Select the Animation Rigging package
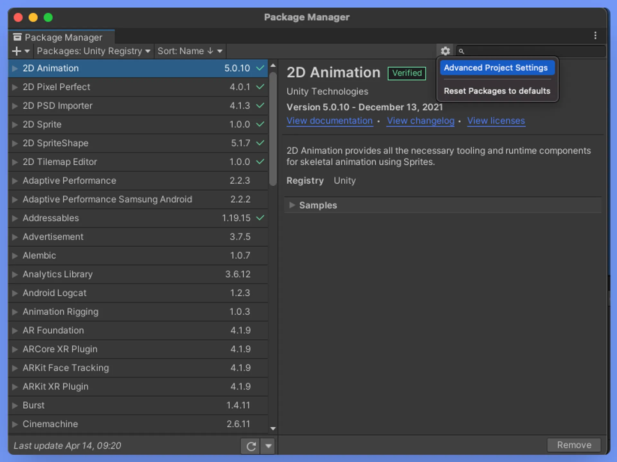The image size is (617, 462). 138,312
